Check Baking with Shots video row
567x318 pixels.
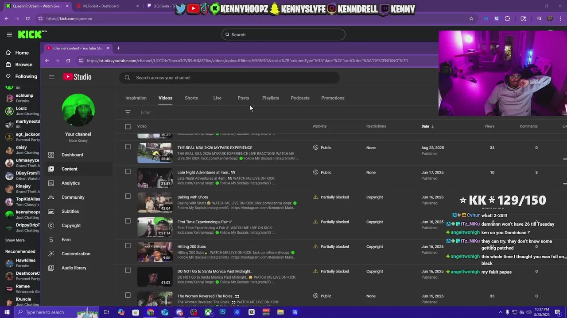[128, 196]
